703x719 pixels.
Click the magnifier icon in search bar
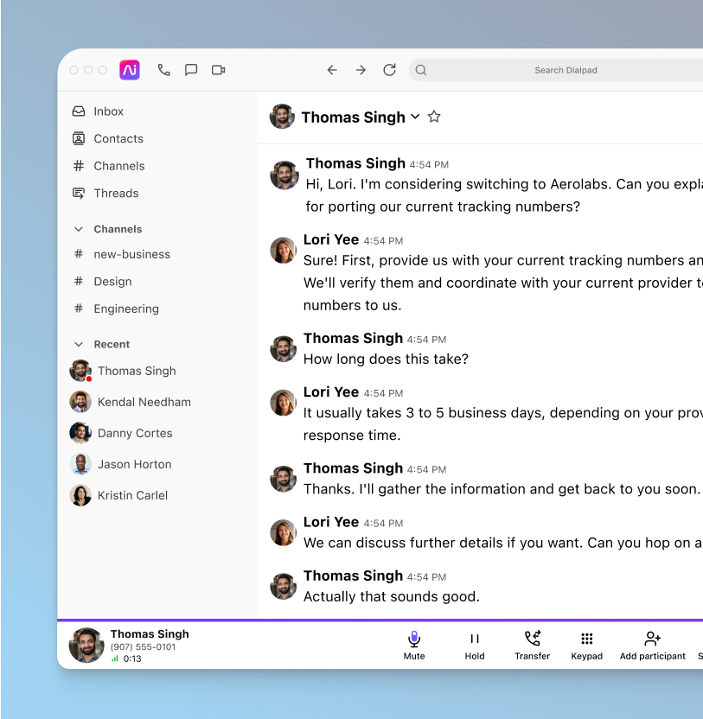[421, 70]
